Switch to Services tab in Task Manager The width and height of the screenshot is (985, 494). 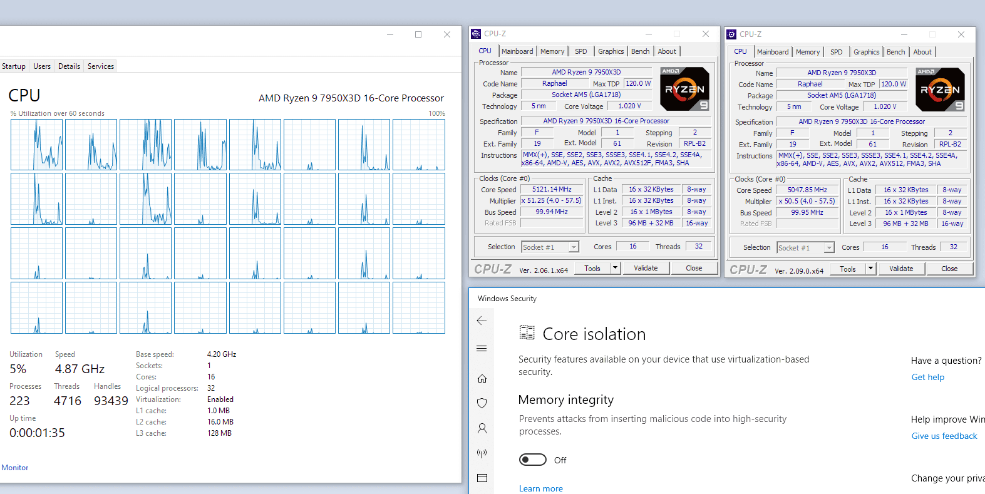pos(101,66)
